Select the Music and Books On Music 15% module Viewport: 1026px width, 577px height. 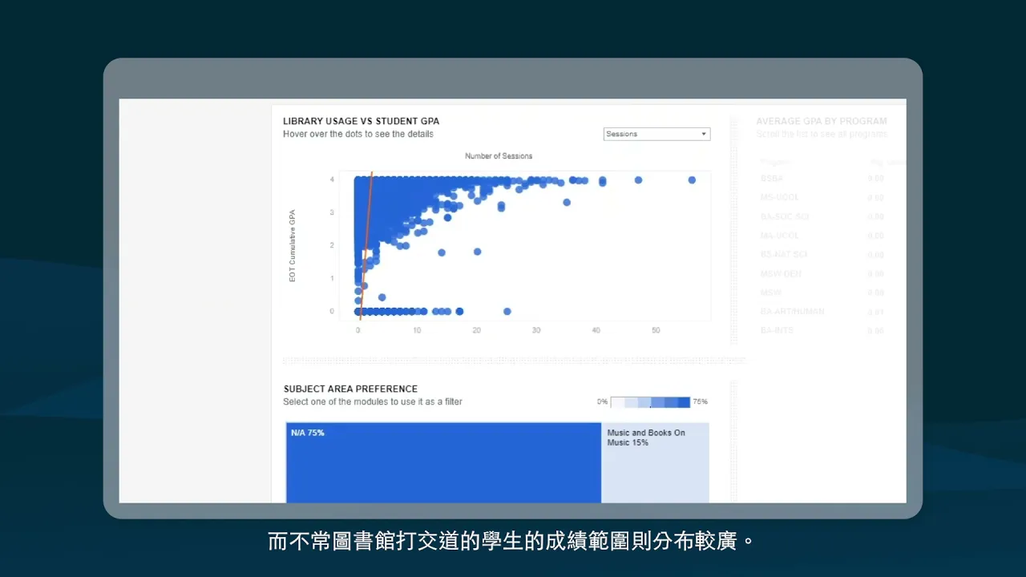point(655,462)
